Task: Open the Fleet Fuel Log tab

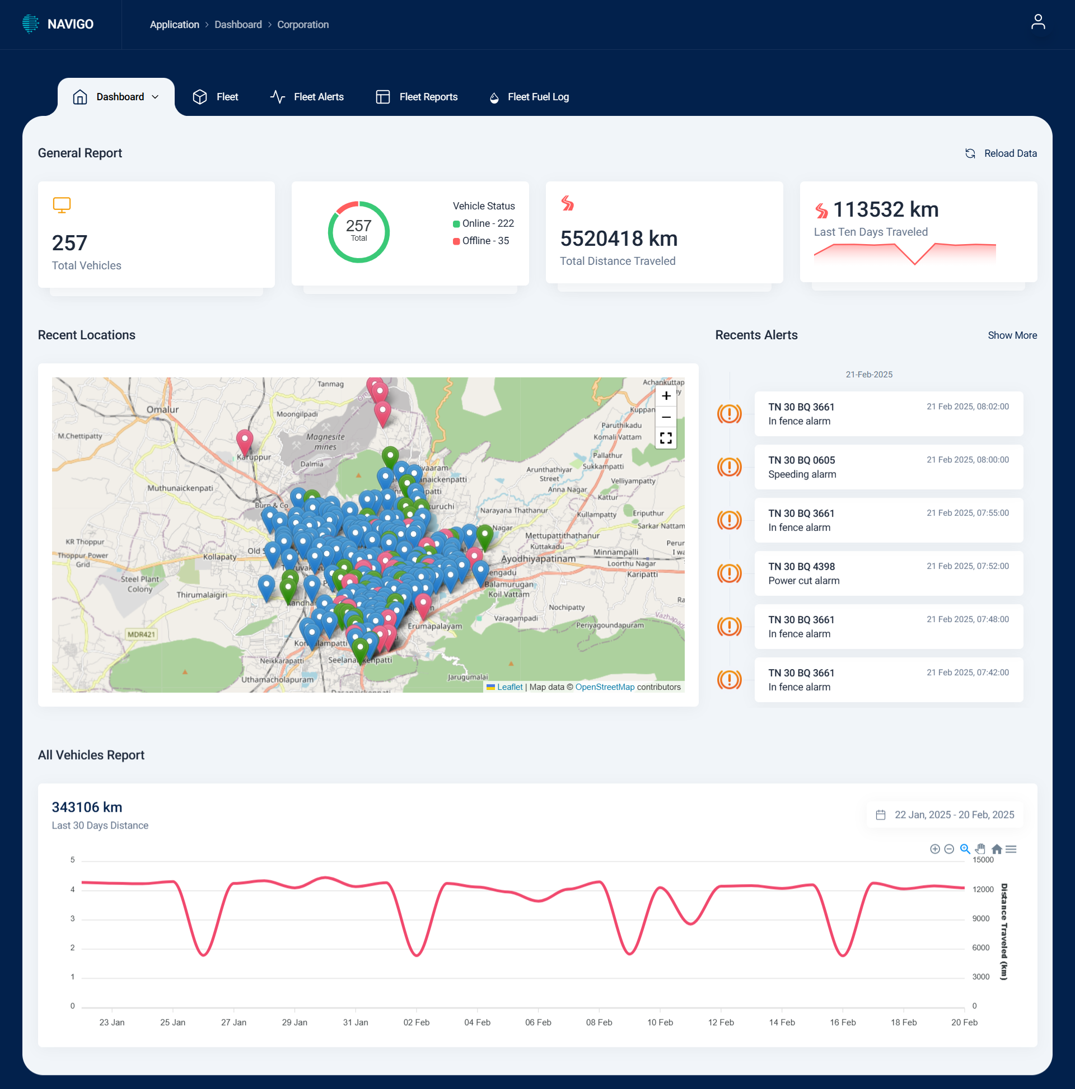Action: pyautogui.click(x=529, y=97)
